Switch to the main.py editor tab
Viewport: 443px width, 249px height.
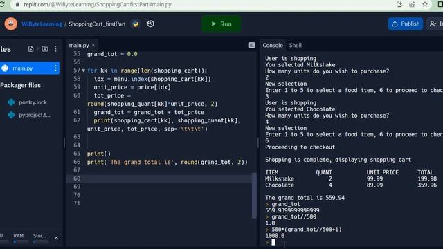[x=79, y=45]
